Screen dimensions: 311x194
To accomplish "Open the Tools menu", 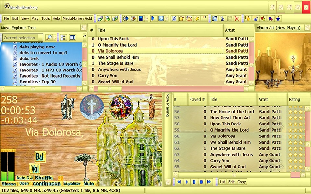I will 45,19.
